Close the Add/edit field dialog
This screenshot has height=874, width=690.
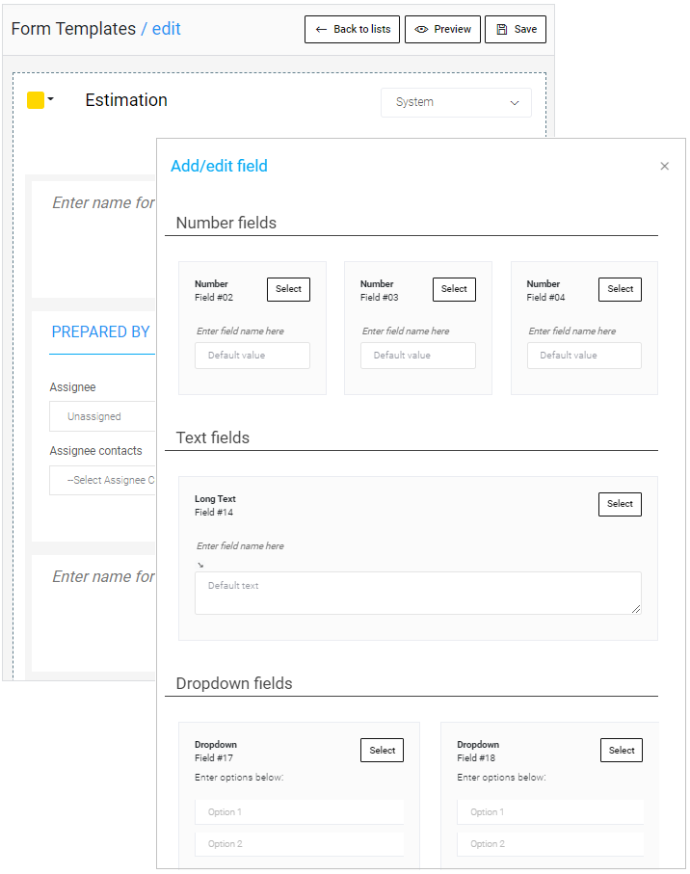(x=664, y=167)
